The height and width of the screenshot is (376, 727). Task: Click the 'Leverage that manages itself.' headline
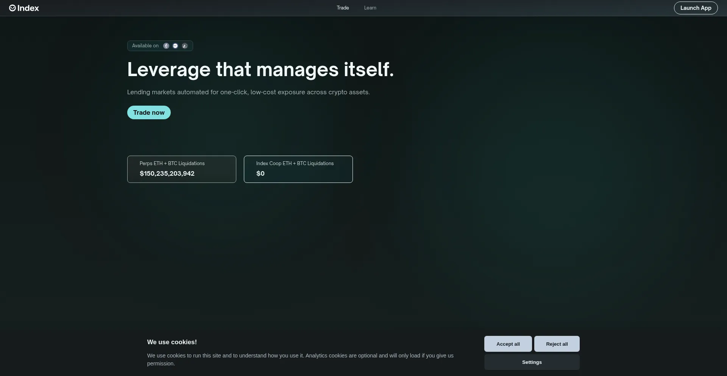260,70
